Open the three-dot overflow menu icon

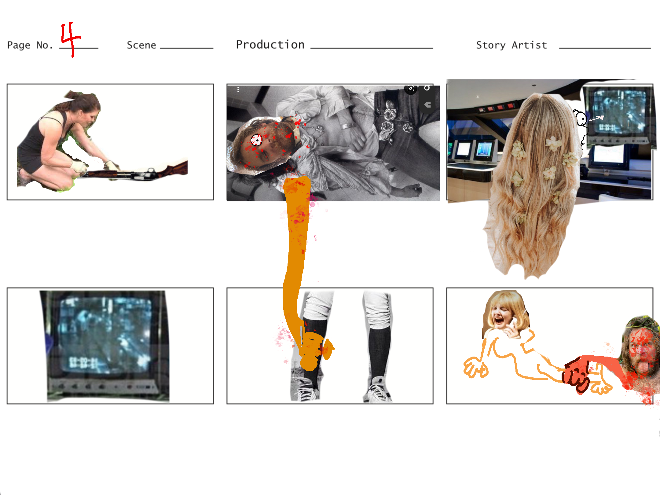click(x=238, y=89)
